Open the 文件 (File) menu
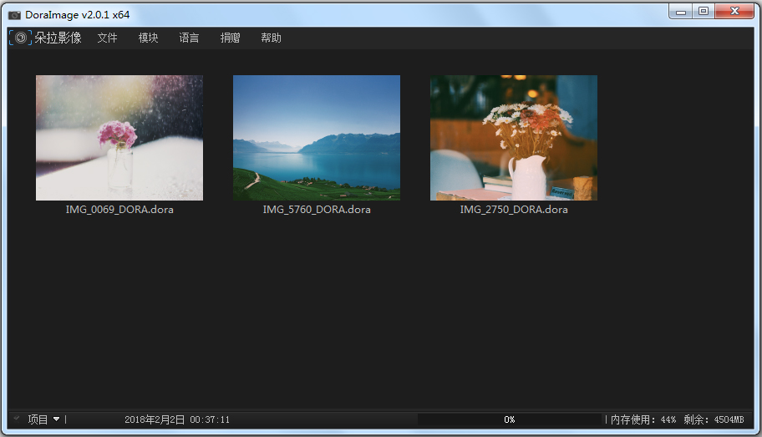 point(107,38)
